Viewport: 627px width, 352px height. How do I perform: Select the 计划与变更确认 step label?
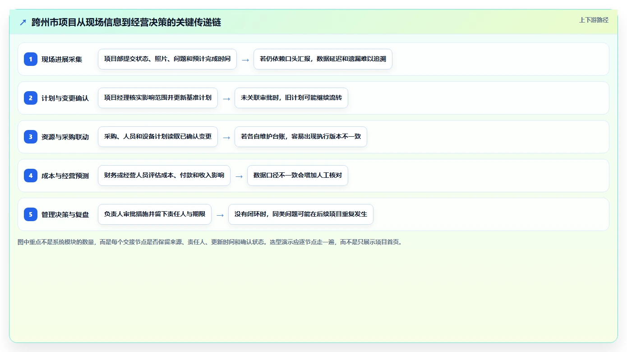(x=65, y=98)
